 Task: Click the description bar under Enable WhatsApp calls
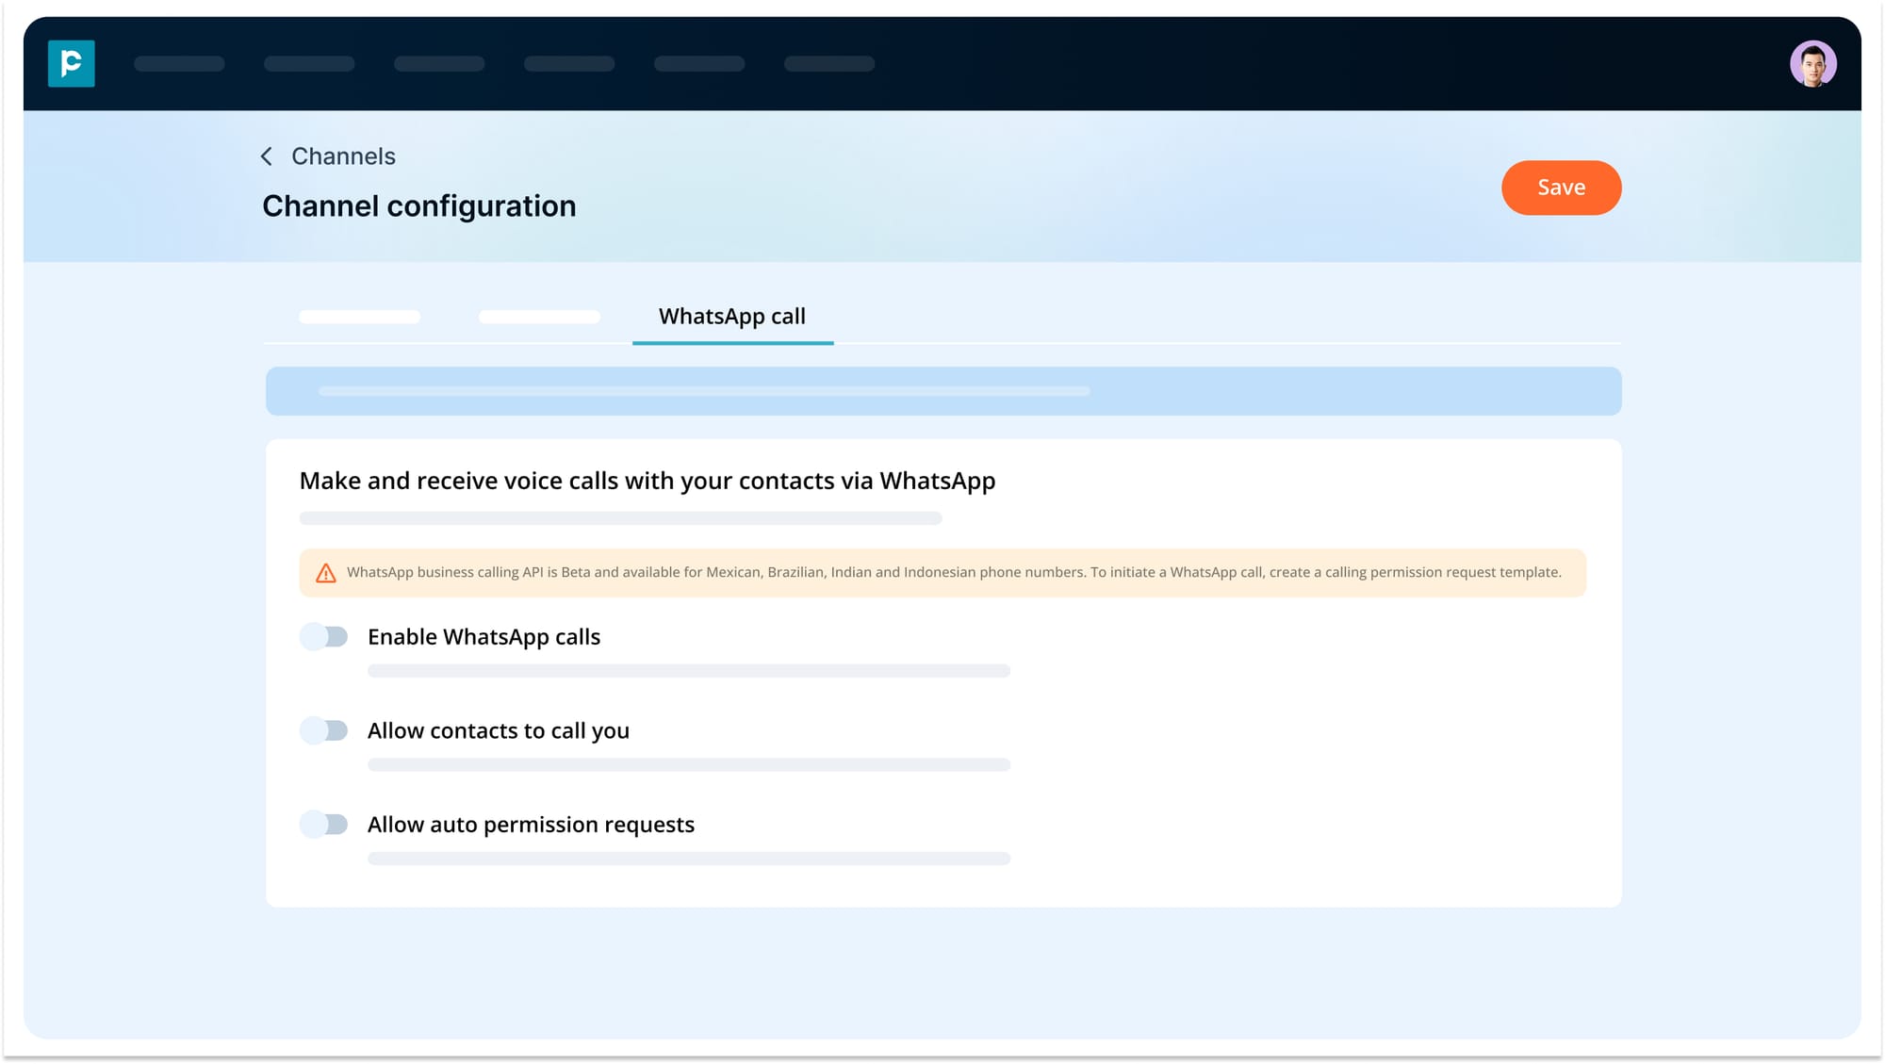click(x=688, y=670)
